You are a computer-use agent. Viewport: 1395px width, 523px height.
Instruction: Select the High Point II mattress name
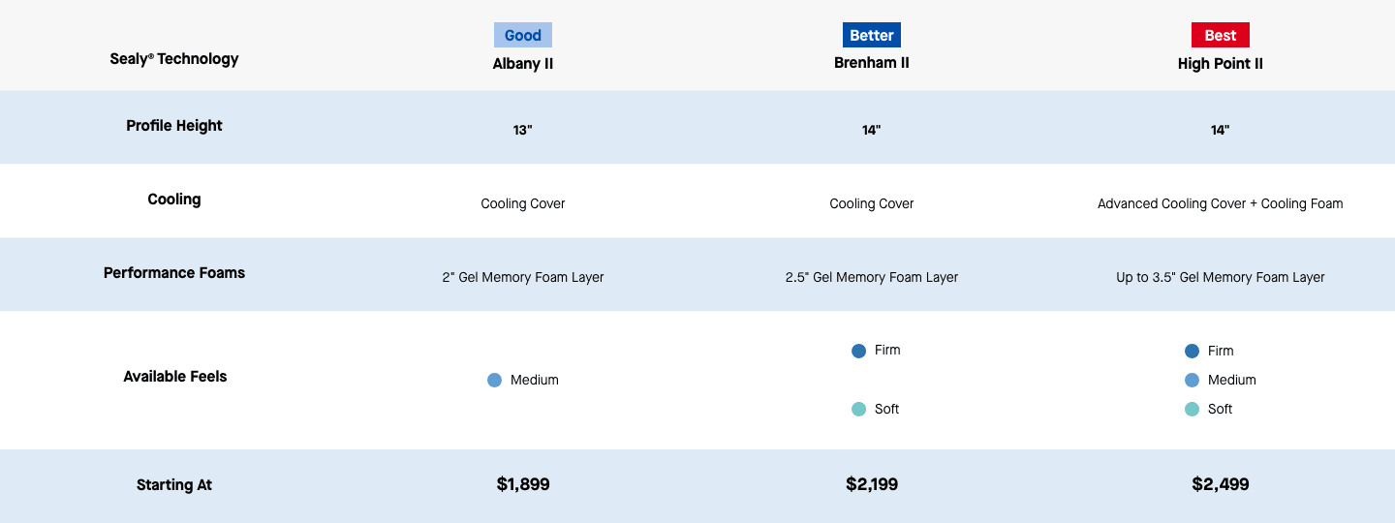click(x=1221, y=64)
